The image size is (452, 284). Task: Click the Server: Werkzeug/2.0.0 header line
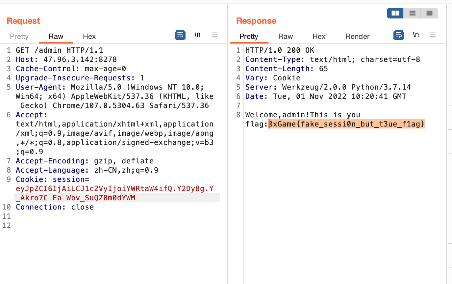(x=328, y=87)
